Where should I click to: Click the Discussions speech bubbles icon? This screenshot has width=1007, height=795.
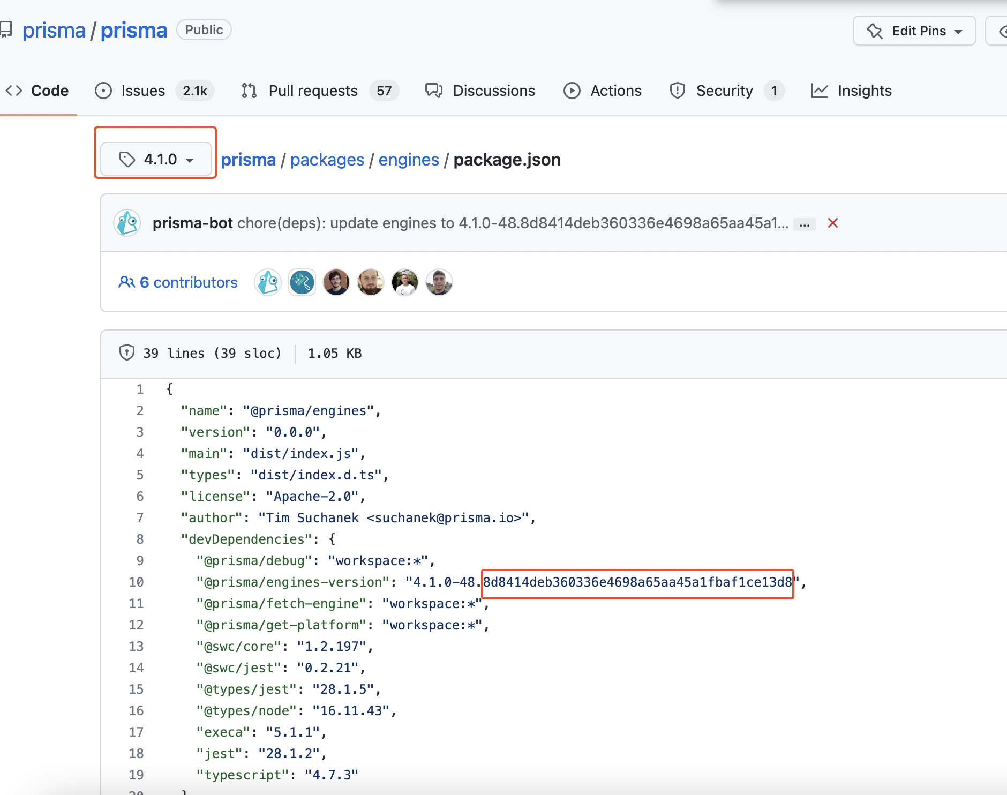[x=434, y=91]
